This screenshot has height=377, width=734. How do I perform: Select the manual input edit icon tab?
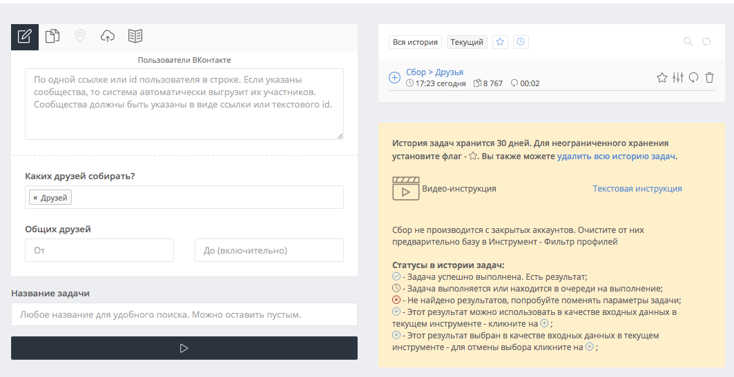tap(25, 37)
